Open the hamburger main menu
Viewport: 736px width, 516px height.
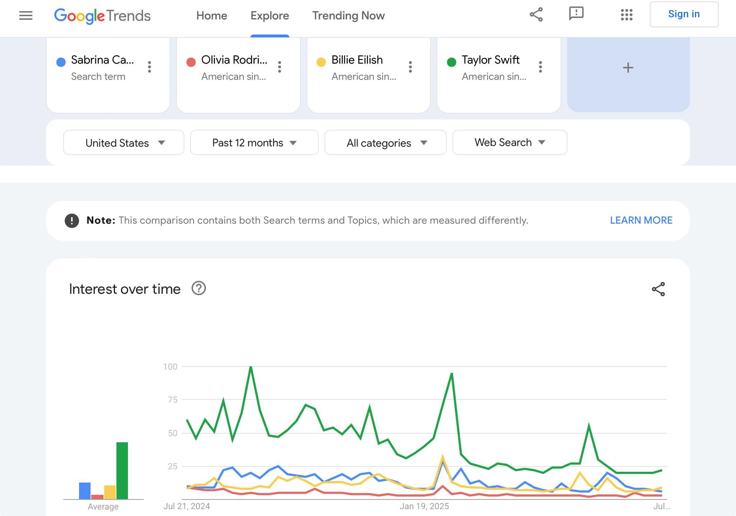click(26, 15)
